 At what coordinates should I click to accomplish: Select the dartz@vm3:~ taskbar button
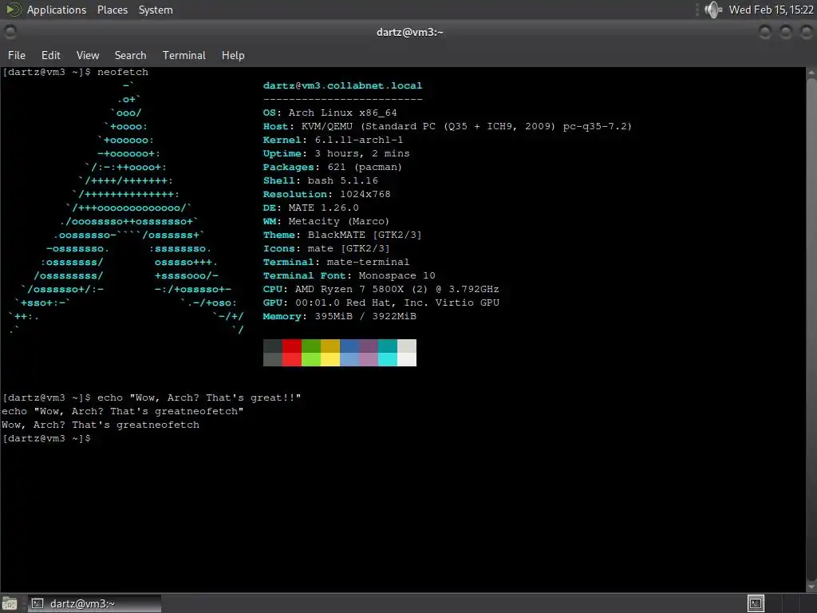tap(94, 603)
